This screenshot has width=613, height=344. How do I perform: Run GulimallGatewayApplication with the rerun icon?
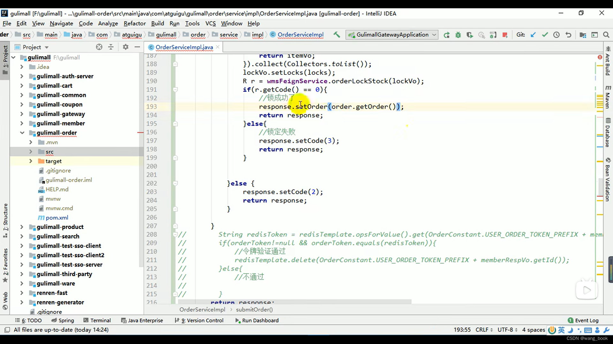[x=446, y=35]
